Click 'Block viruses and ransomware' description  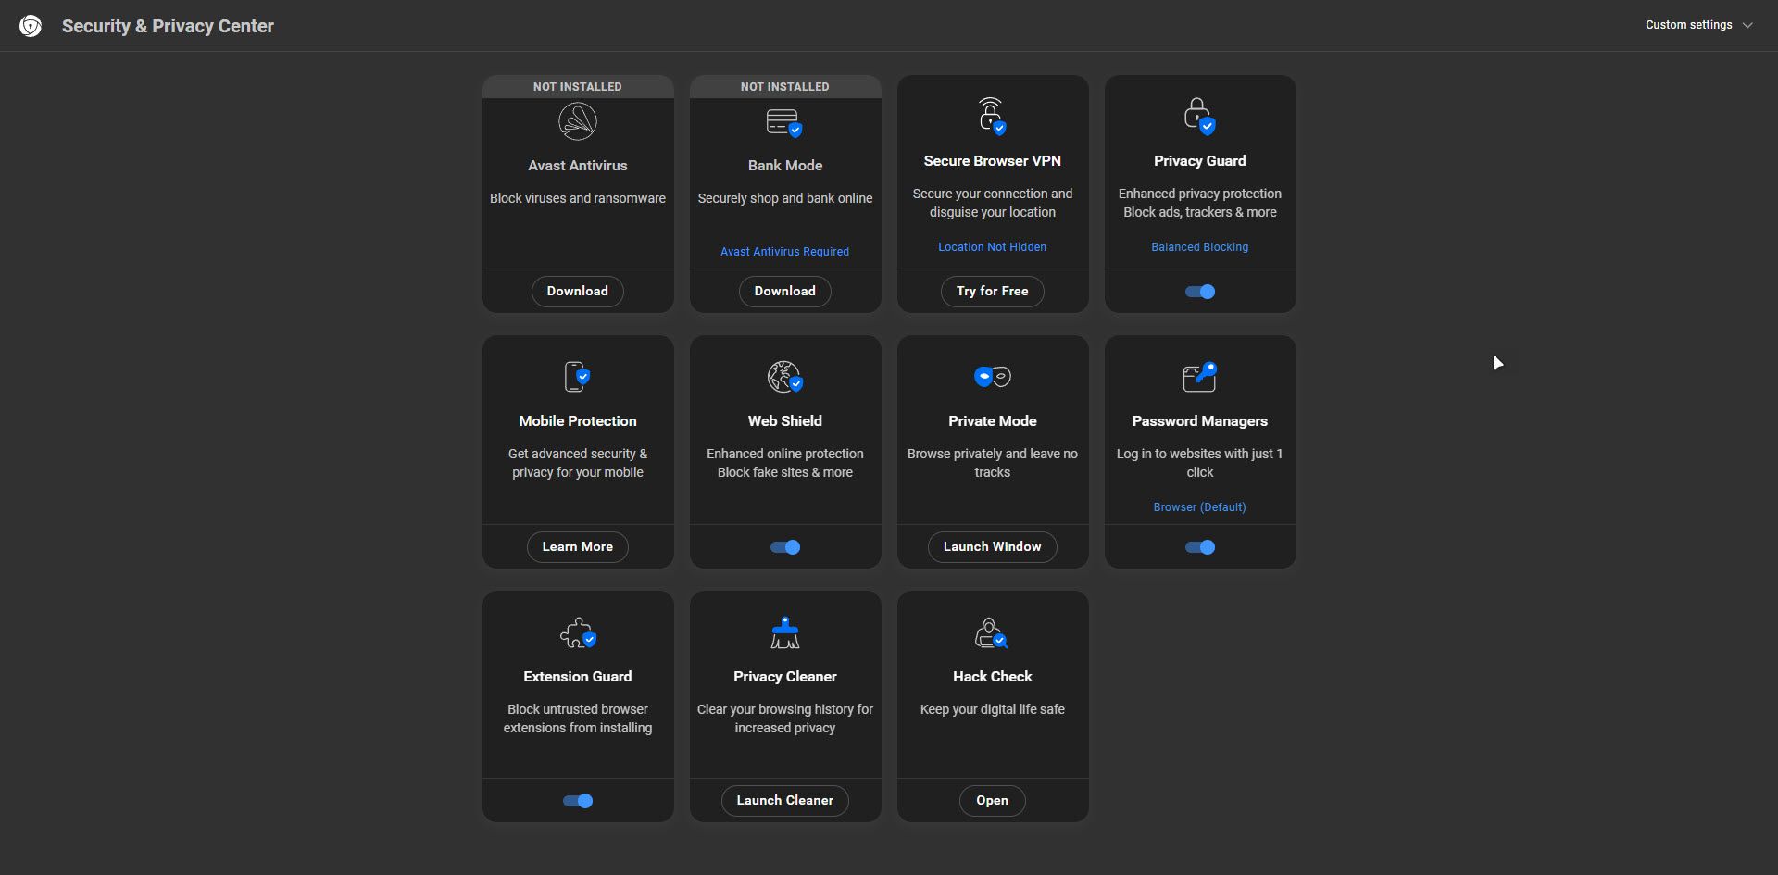click(578, 198)
